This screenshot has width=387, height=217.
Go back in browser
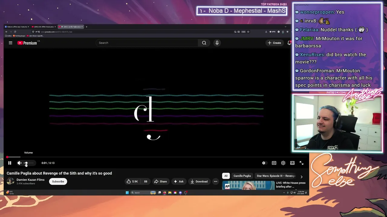6,32
